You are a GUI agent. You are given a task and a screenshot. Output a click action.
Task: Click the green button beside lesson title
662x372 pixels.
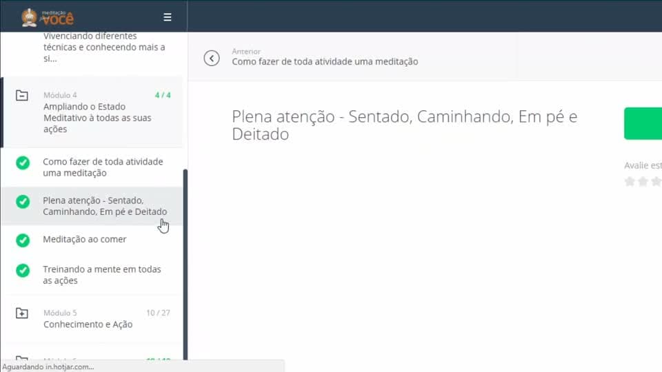[x=643, y=123]
